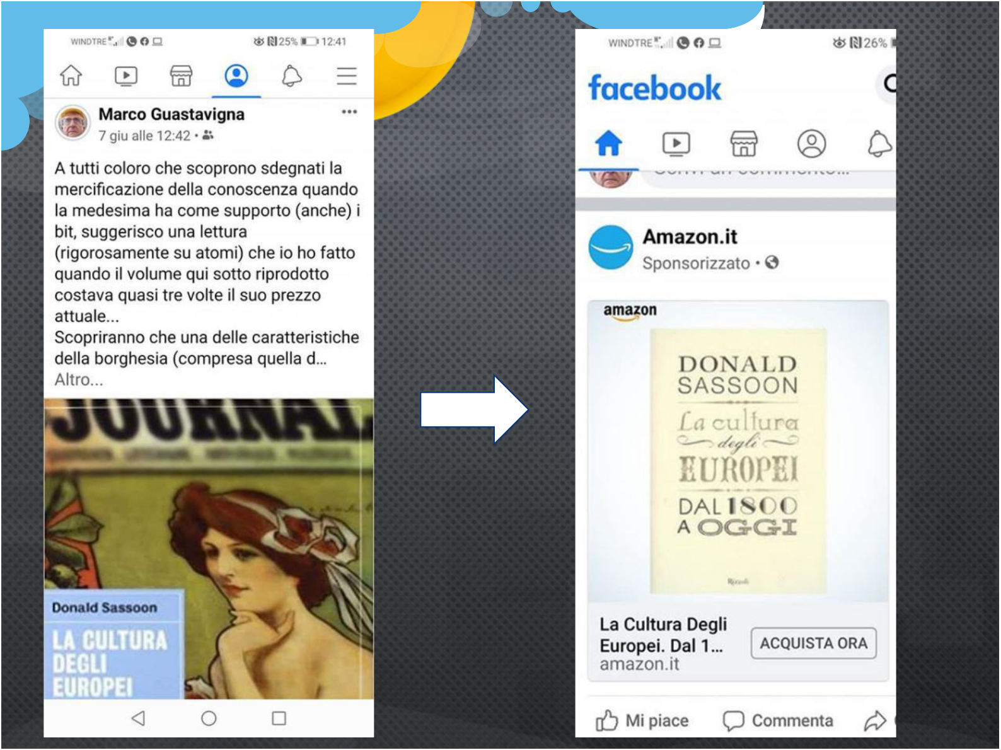
Task: Open Marco Guastavigna profile picture
Action: (x=73, y=122)
